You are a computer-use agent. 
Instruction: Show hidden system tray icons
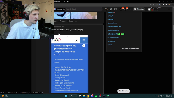click(x=156, y=96)
